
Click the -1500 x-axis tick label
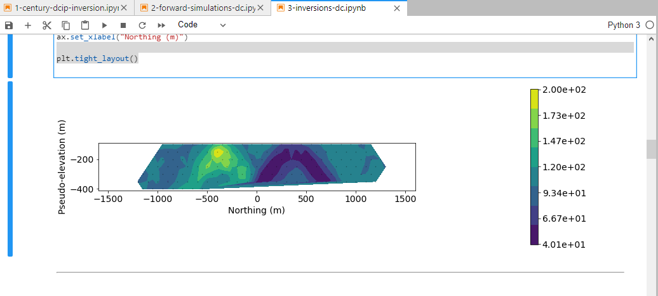pyautogui.click(x=108, y=198)
